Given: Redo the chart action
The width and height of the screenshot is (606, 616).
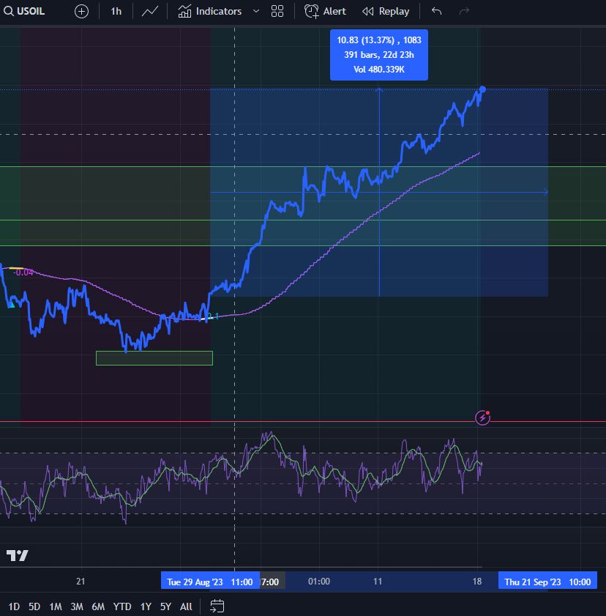Looking at the screenshot, I should (x=464, y=12).
